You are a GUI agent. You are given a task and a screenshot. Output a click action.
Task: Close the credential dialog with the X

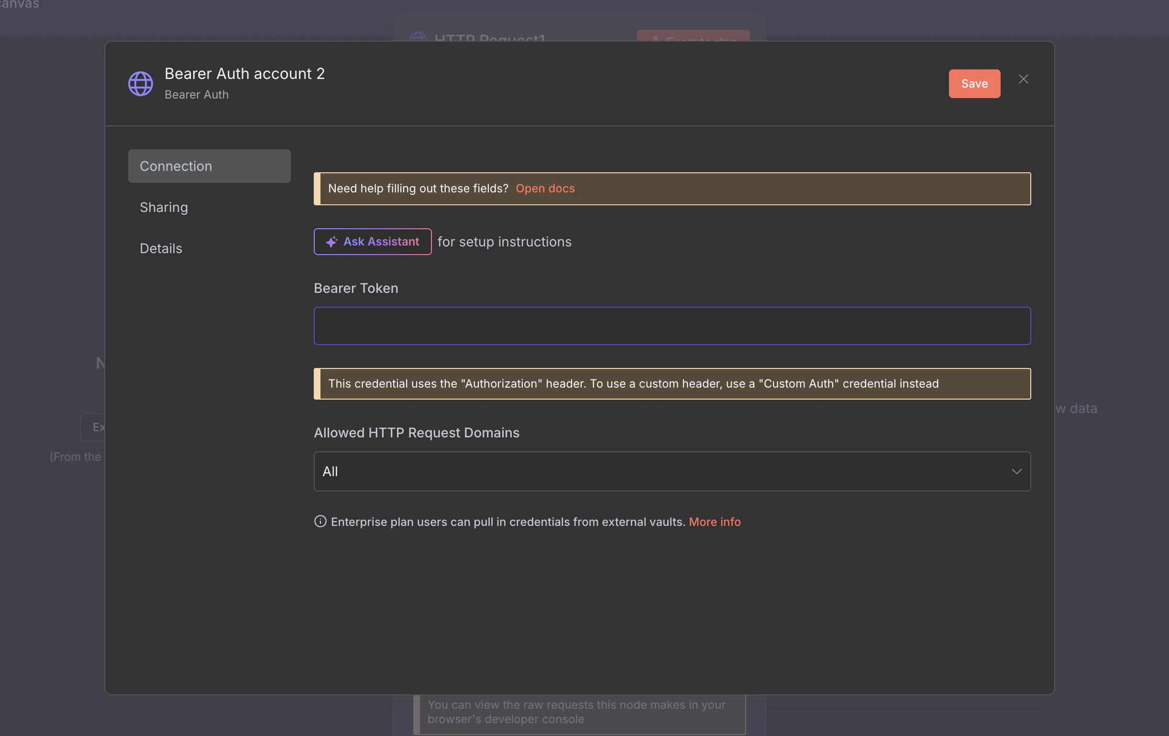pos(1024,79)
